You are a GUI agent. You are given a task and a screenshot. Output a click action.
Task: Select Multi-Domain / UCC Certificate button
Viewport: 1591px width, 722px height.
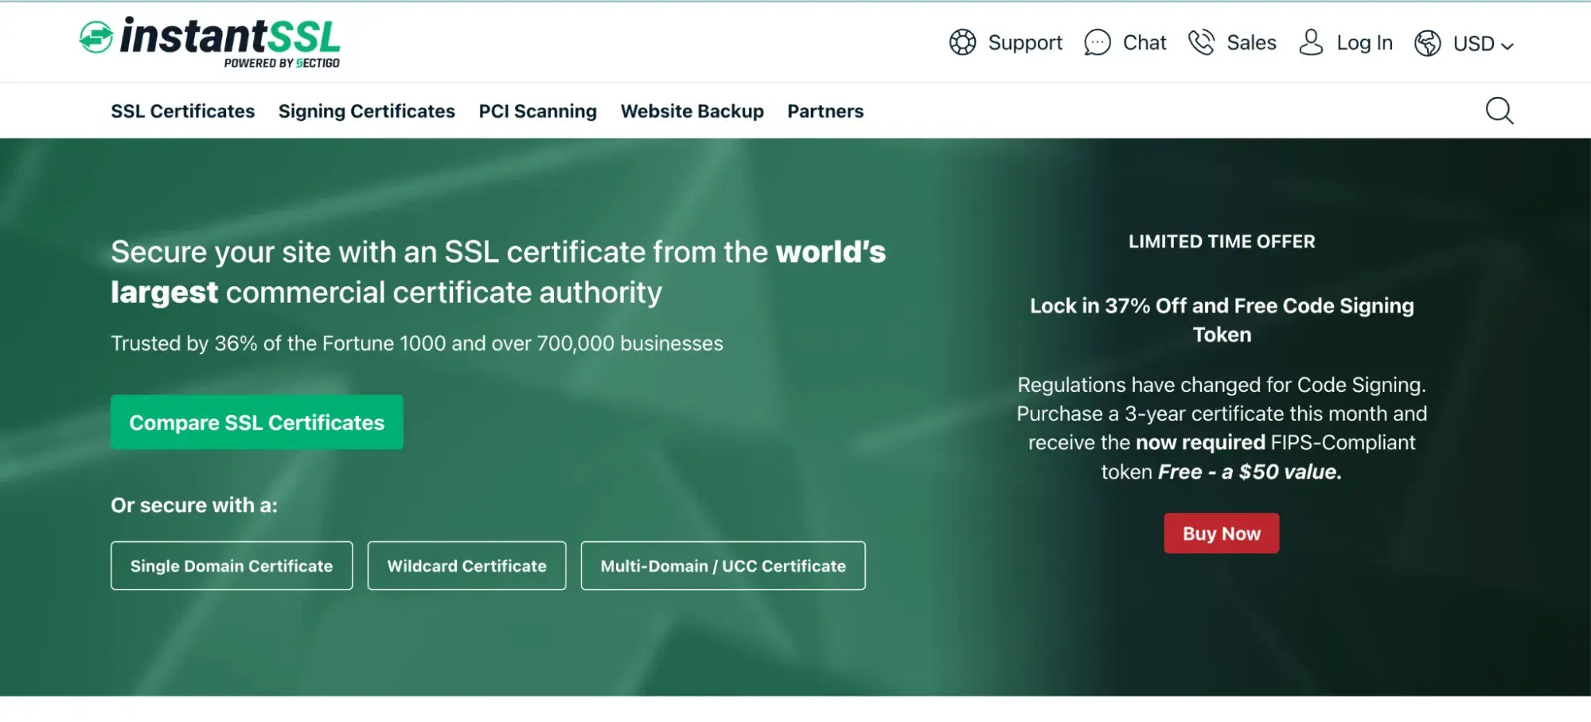(x=723, y=566)
